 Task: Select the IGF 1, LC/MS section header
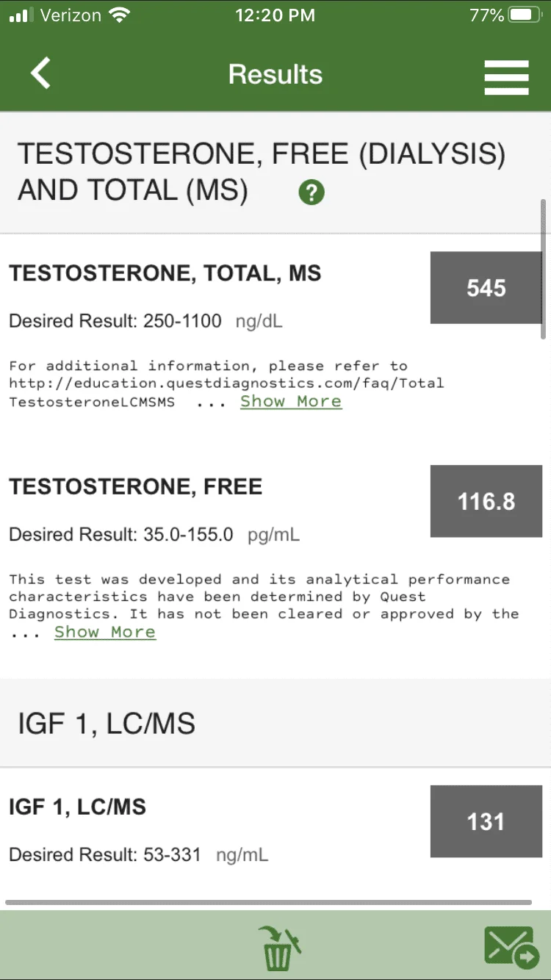(x=275, y=724)
